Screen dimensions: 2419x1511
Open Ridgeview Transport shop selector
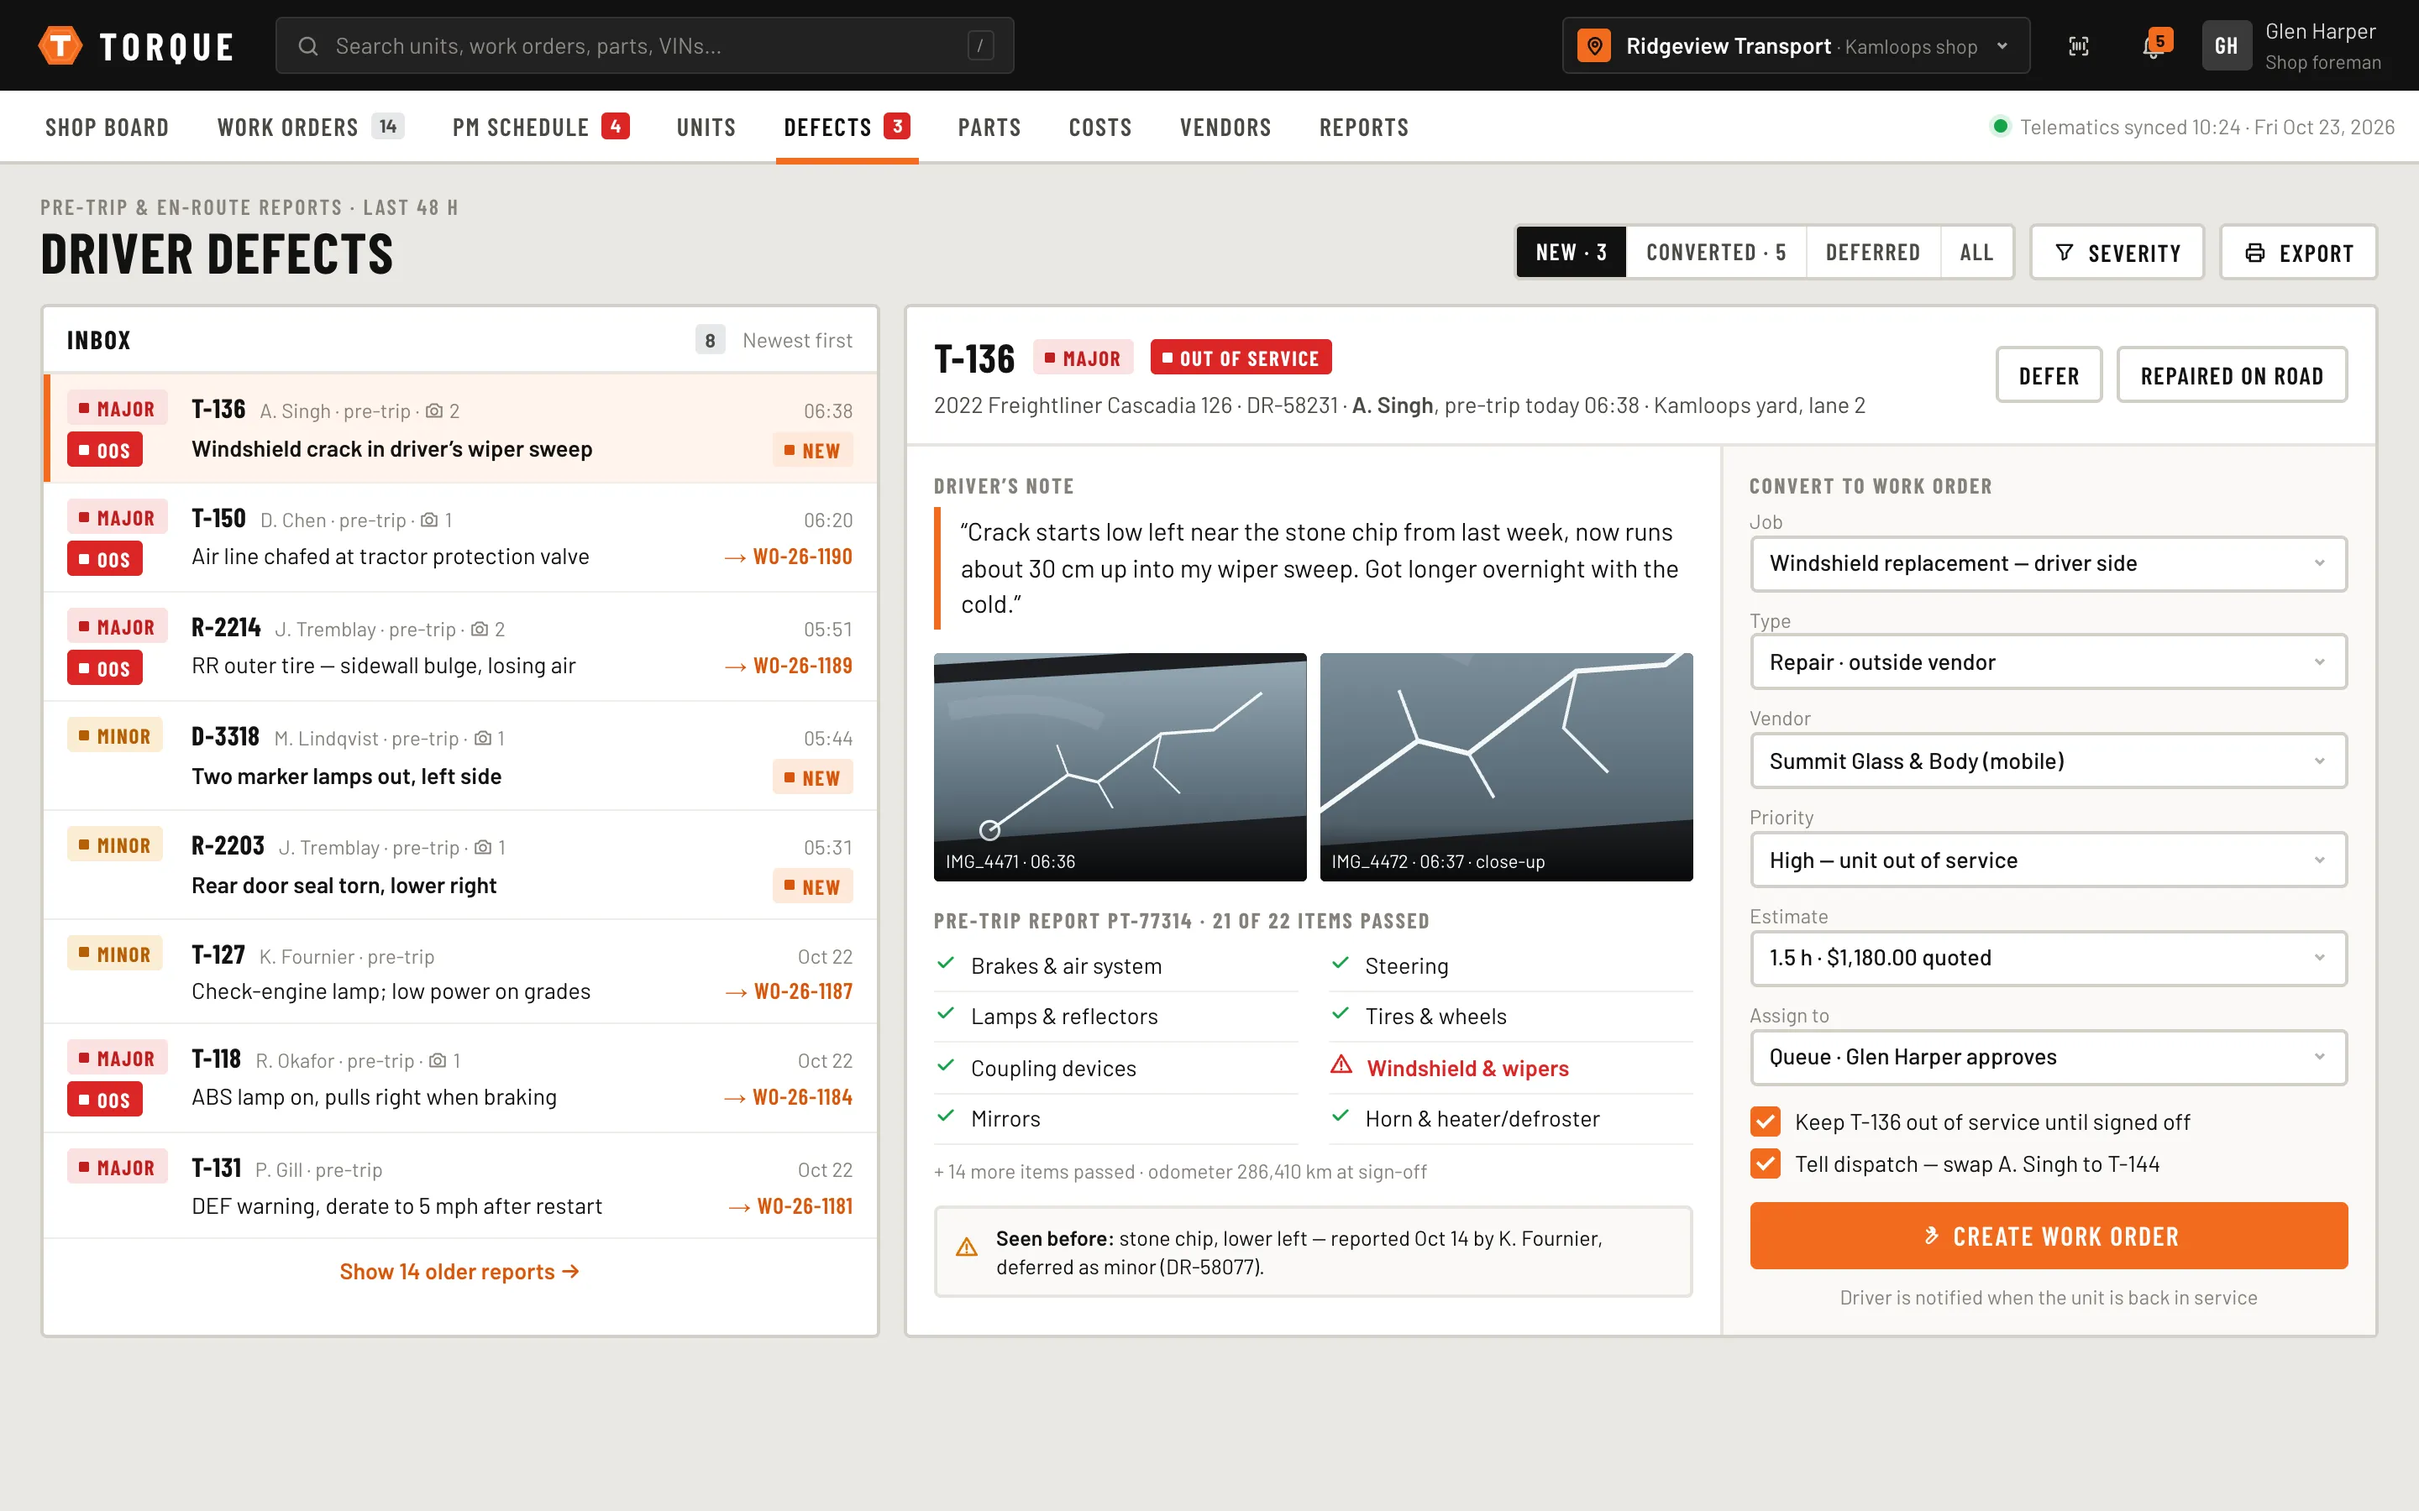pyautogui.click(x=1795, y=46)
